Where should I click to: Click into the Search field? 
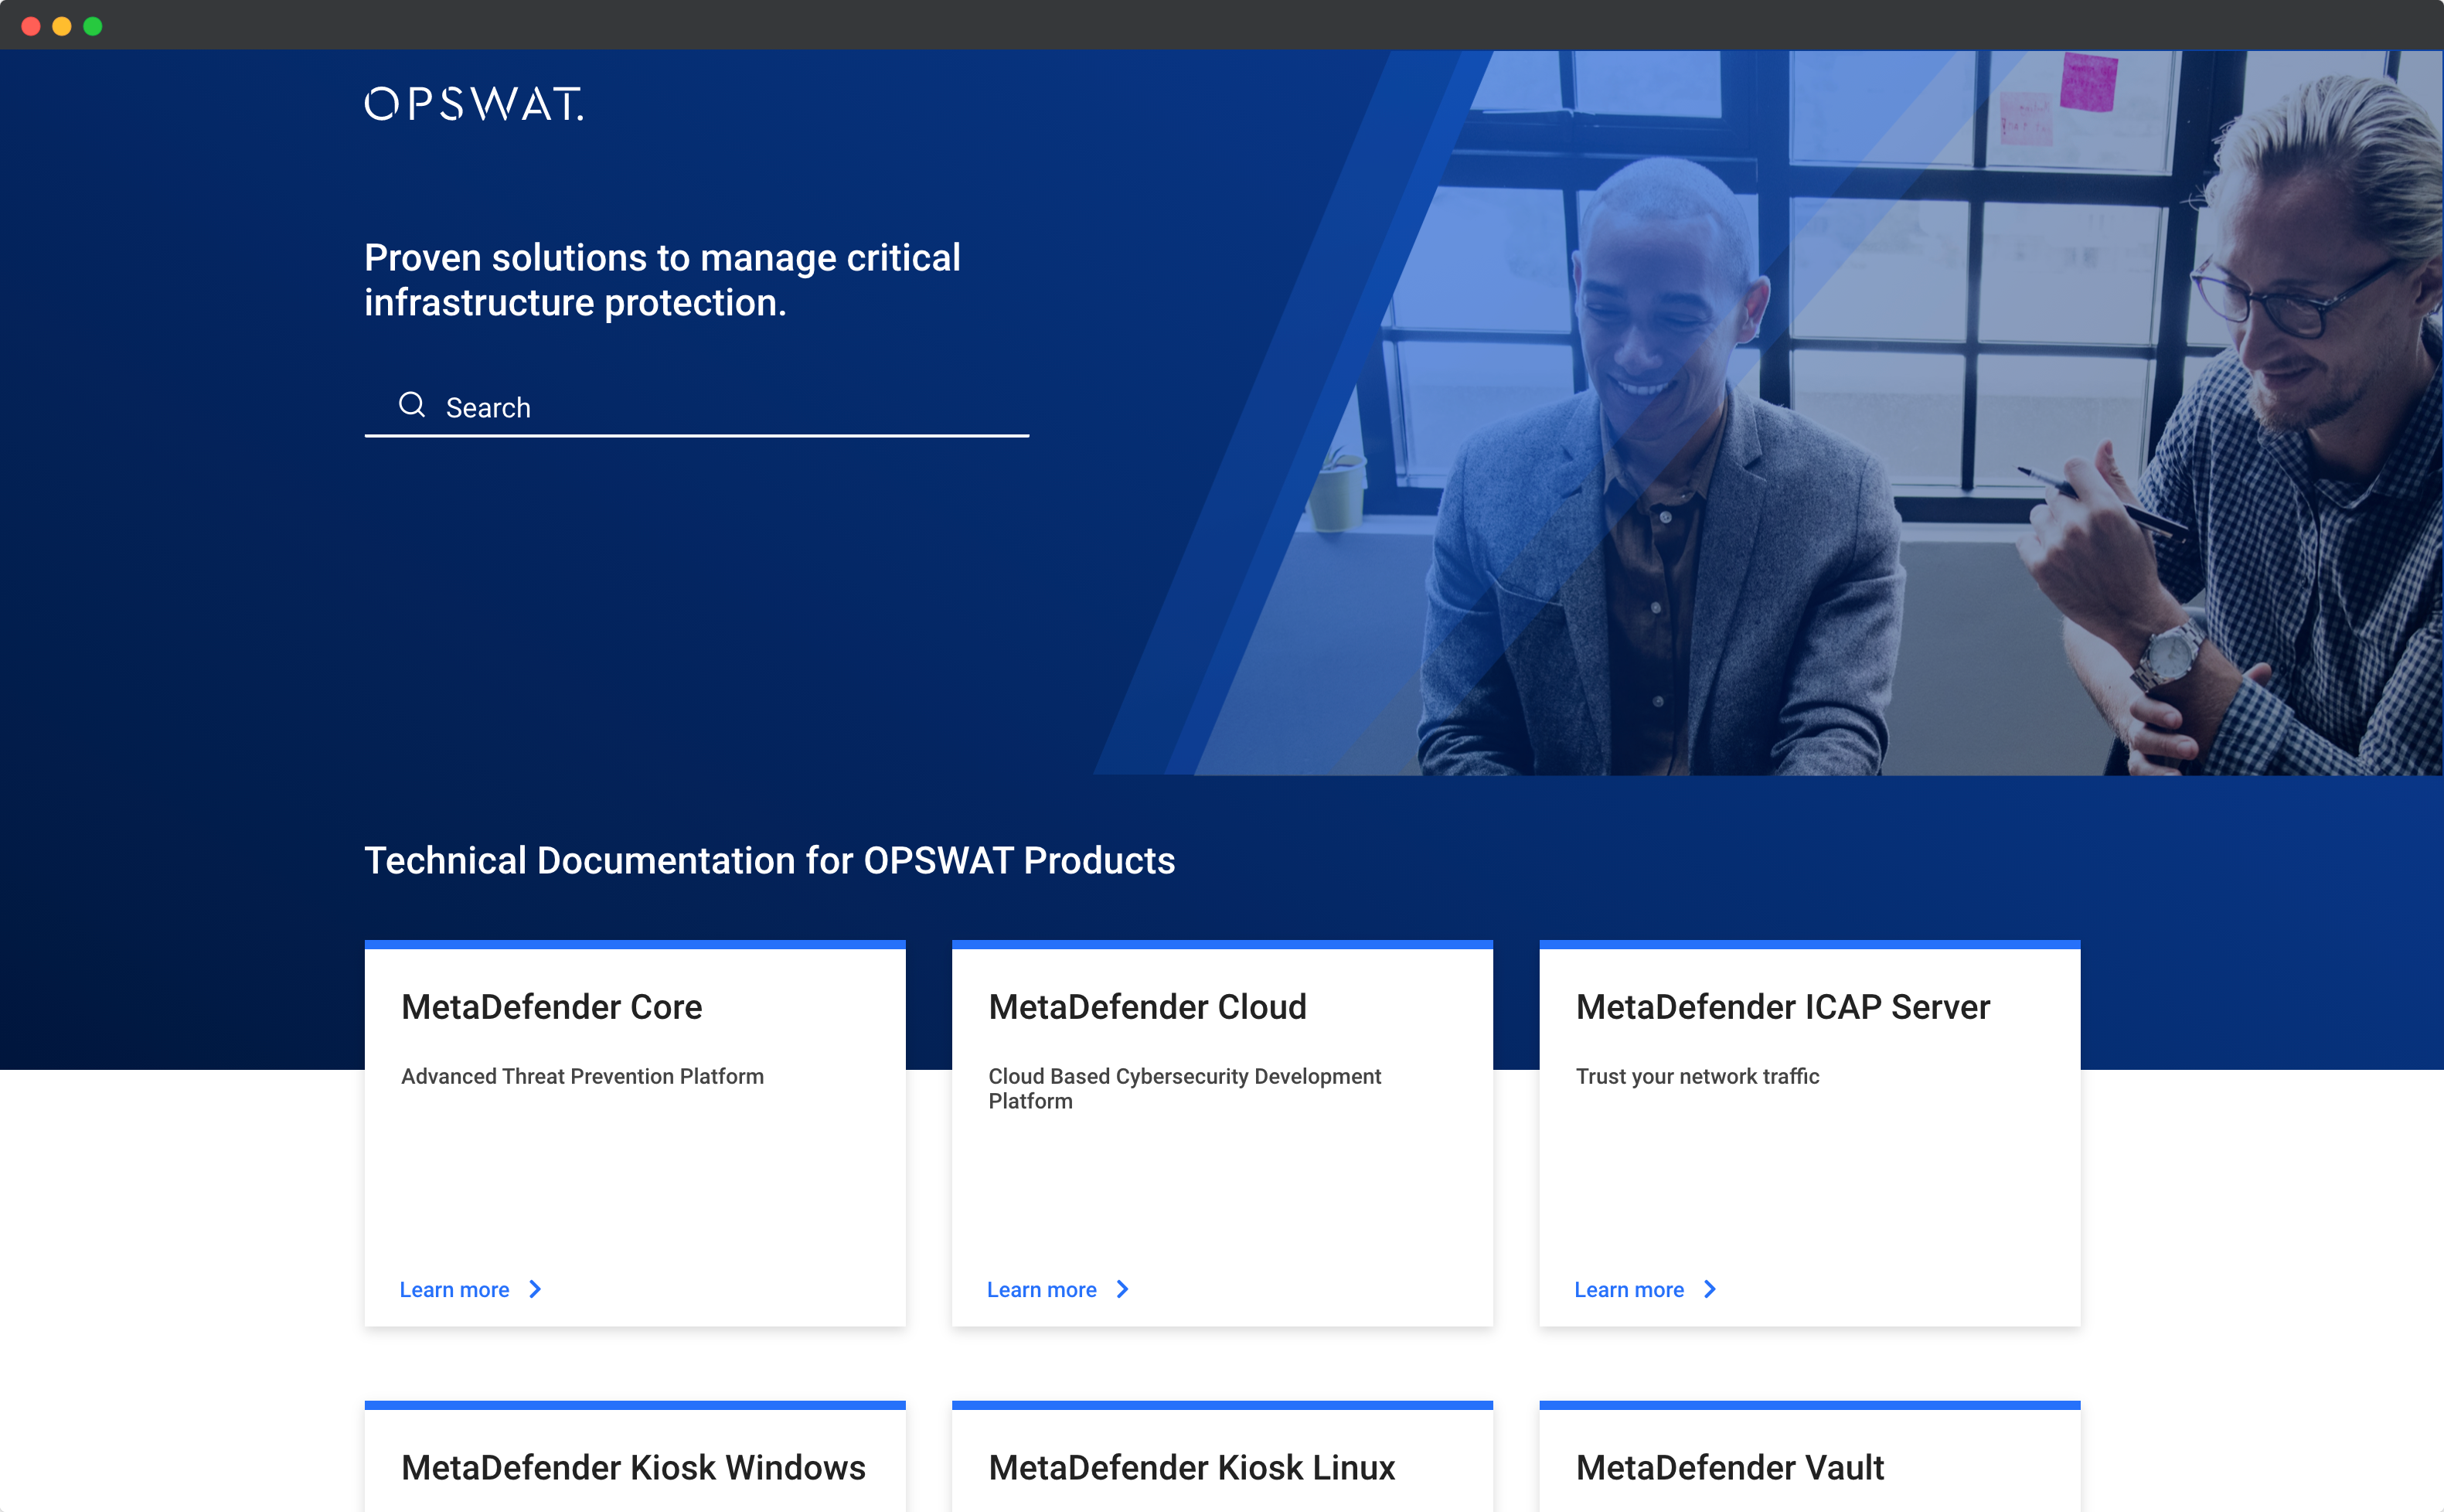point(696,407)
